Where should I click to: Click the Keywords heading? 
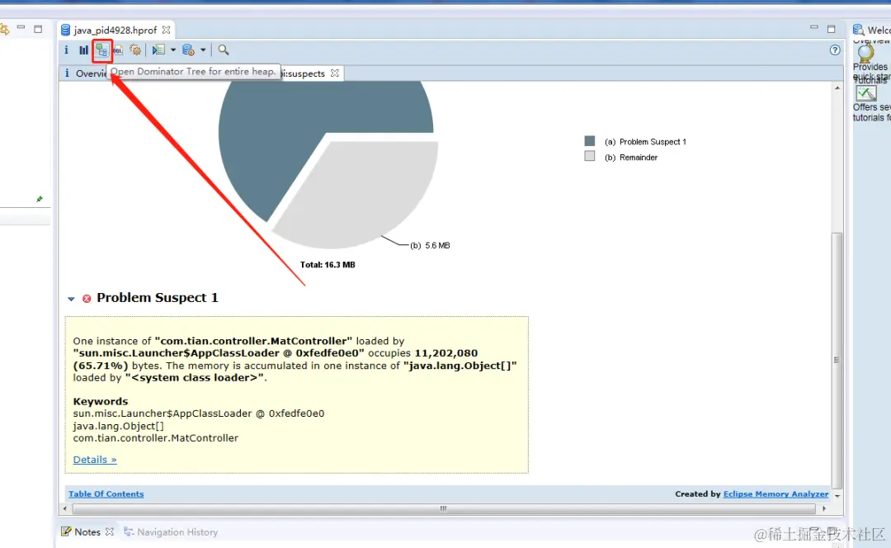tap(101, 401)
